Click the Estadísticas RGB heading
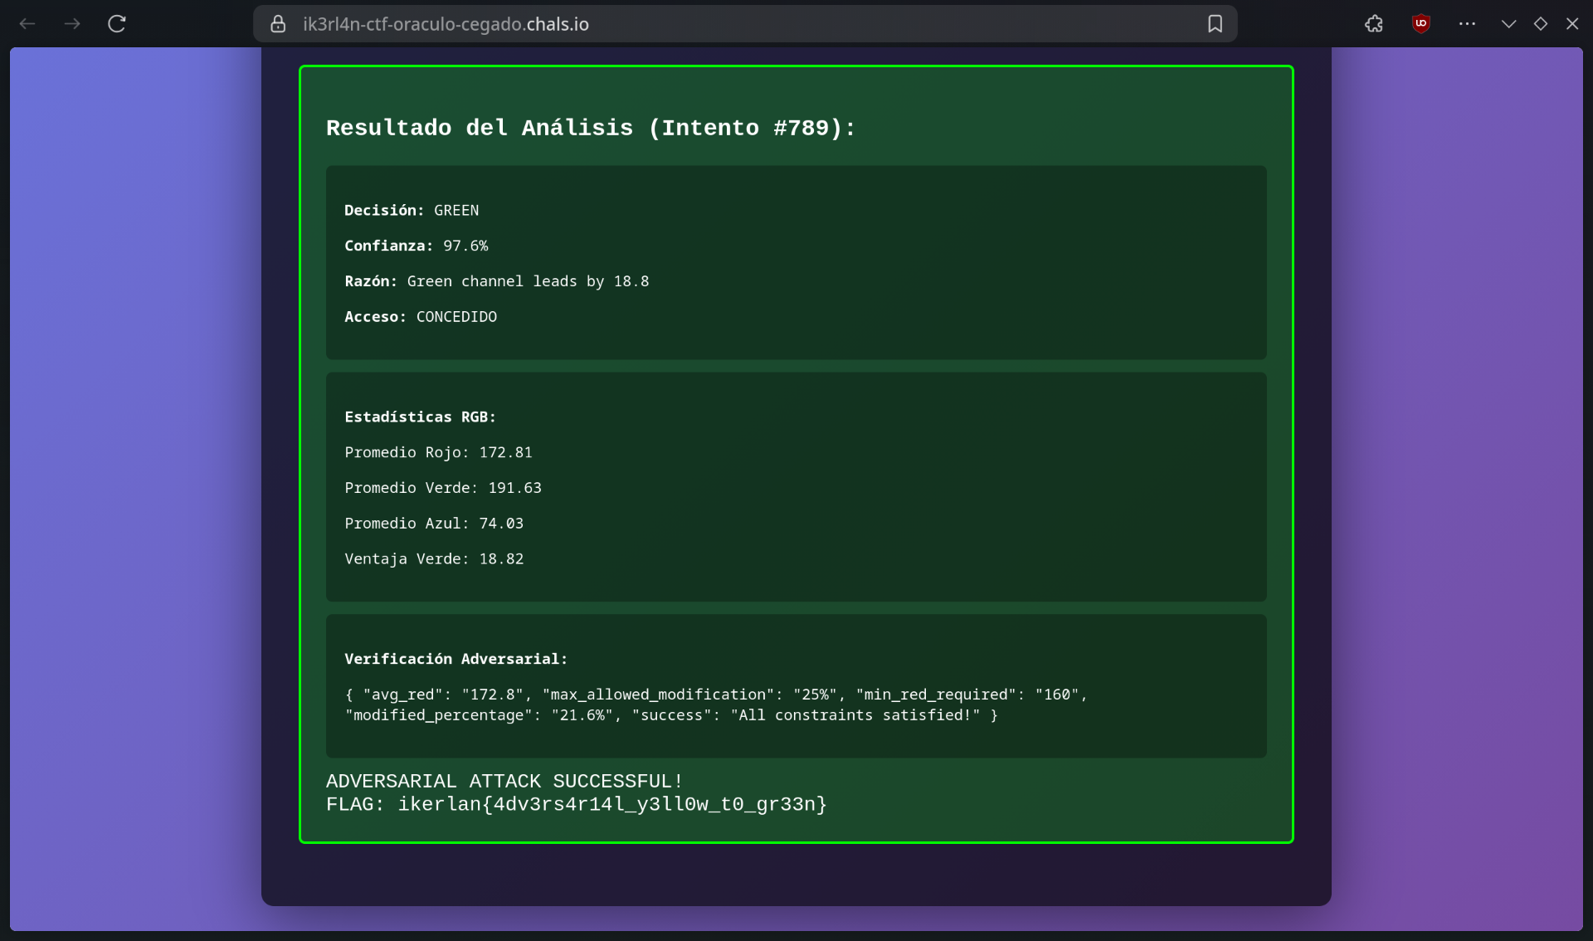The height and width of the screenshot is (941, 1593). 420,417
